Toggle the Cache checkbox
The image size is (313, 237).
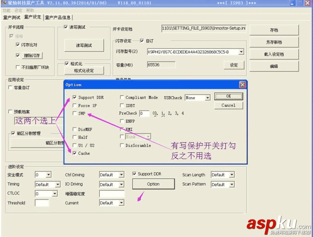click(x=75, y=153)
